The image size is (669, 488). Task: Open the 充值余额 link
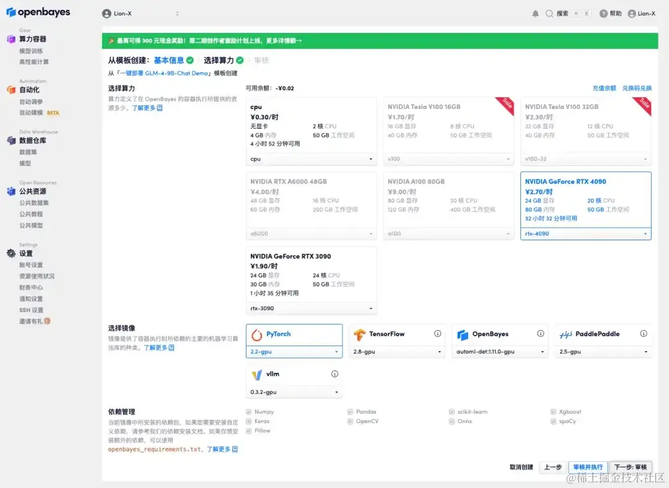[604, 89]
